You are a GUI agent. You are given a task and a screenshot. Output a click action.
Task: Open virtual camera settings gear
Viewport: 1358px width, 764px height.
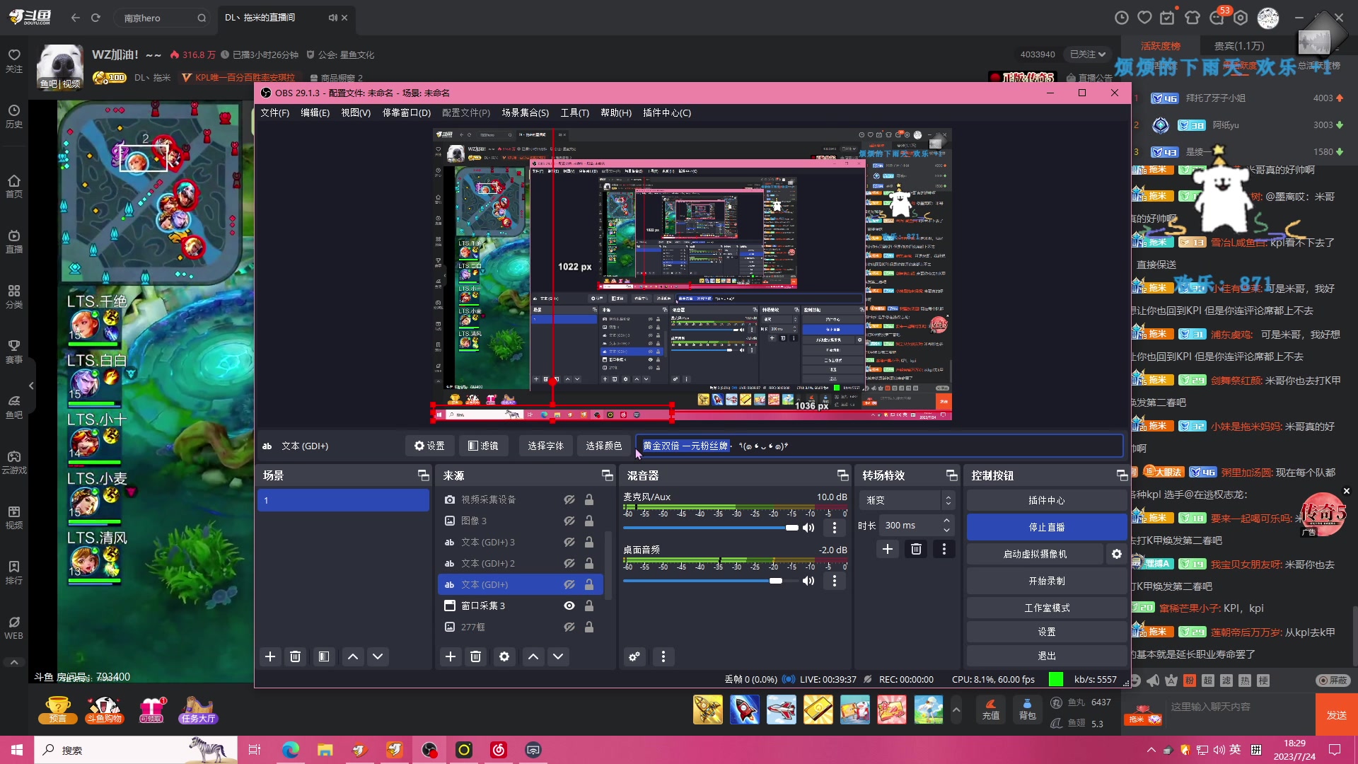coord(1117,554)
